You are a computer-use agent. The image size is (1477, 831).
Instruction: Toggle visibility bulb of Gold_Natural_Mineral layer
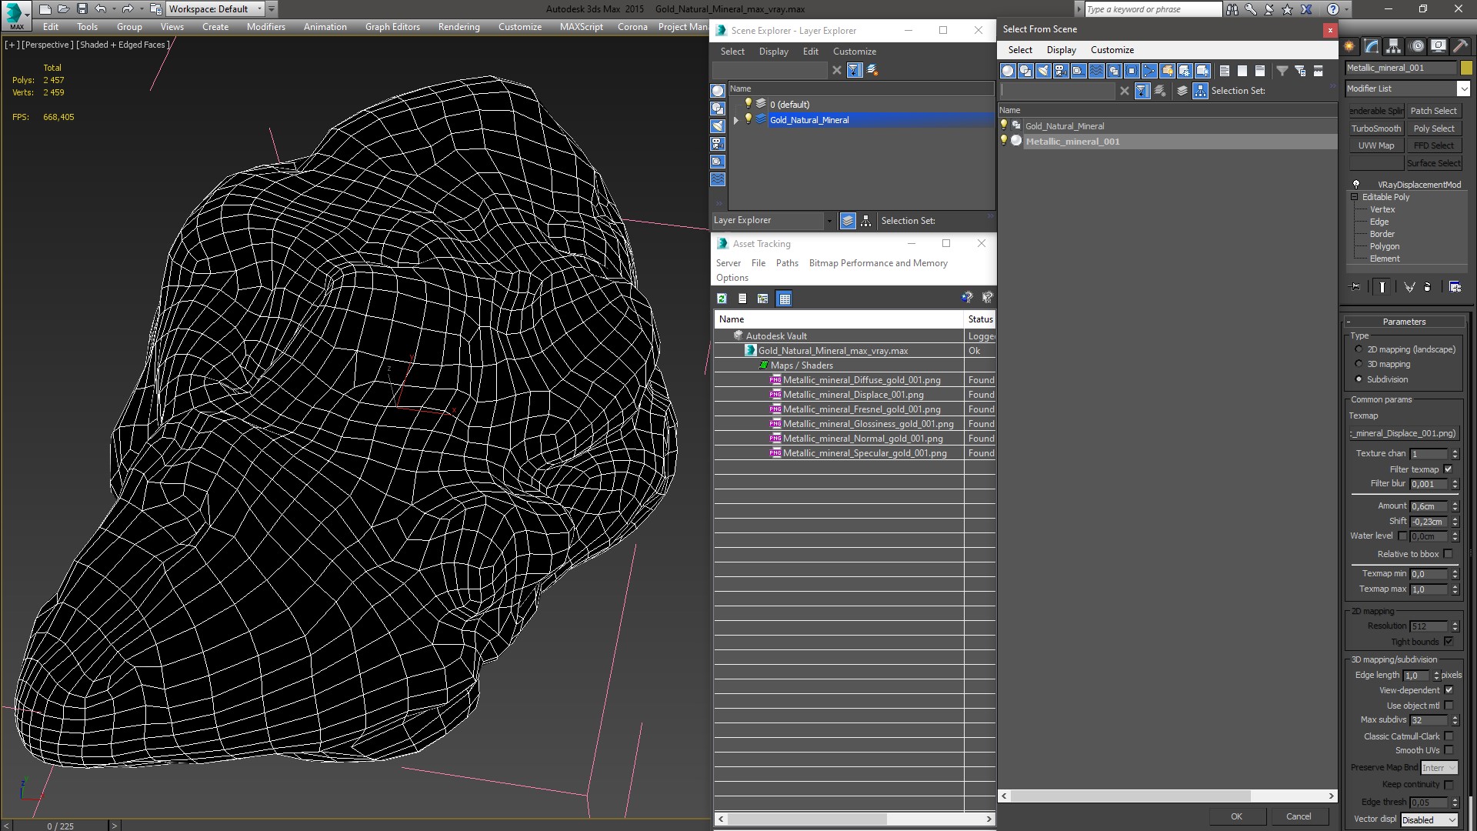tap(748, 119)
